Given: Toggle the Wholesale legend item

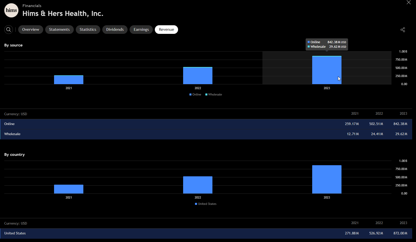Looking at the screenshot, I should pos(214,94).
